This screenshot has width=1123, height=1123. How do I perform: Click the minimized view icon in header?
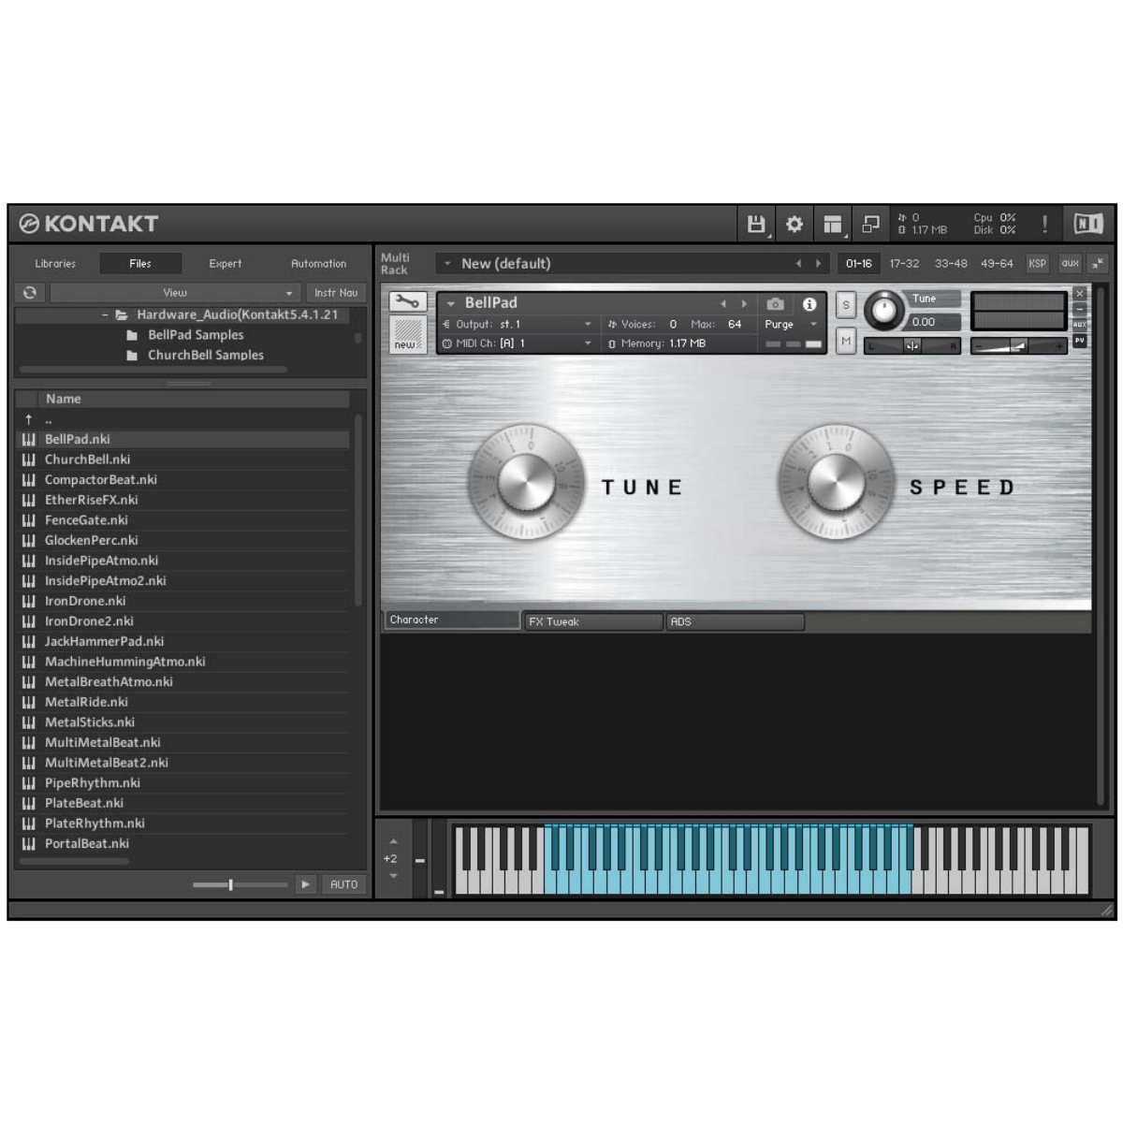(870, 224)
